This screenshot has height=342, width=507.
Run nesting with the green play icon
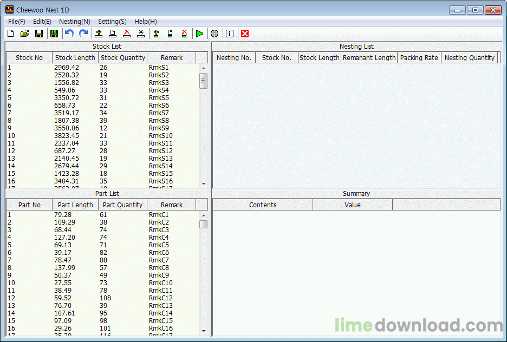pos(199,34)
